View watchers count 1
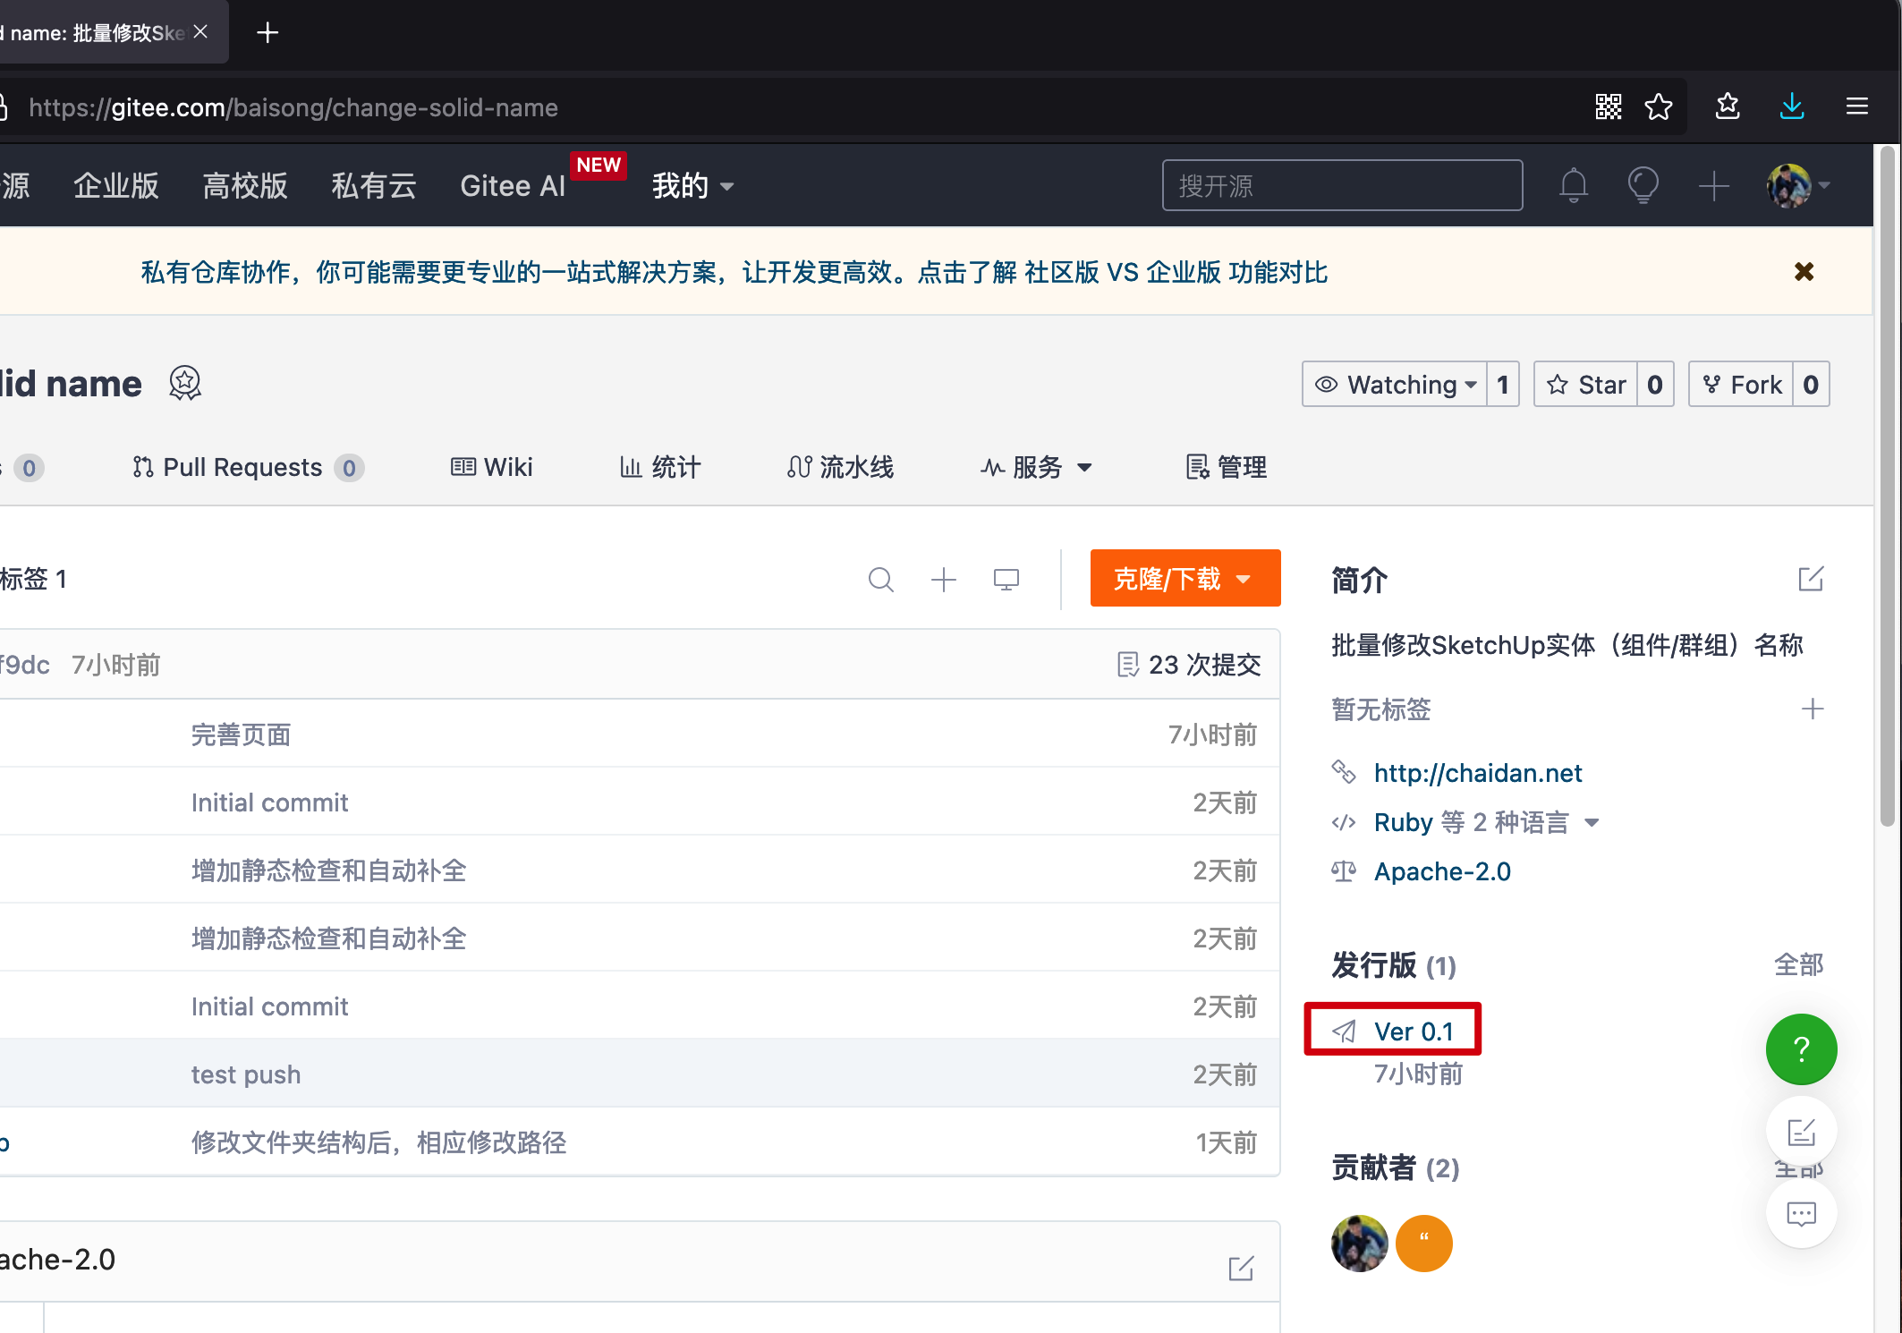Viewport: 1902px width, 1333px height. (x=1503, y=385)
